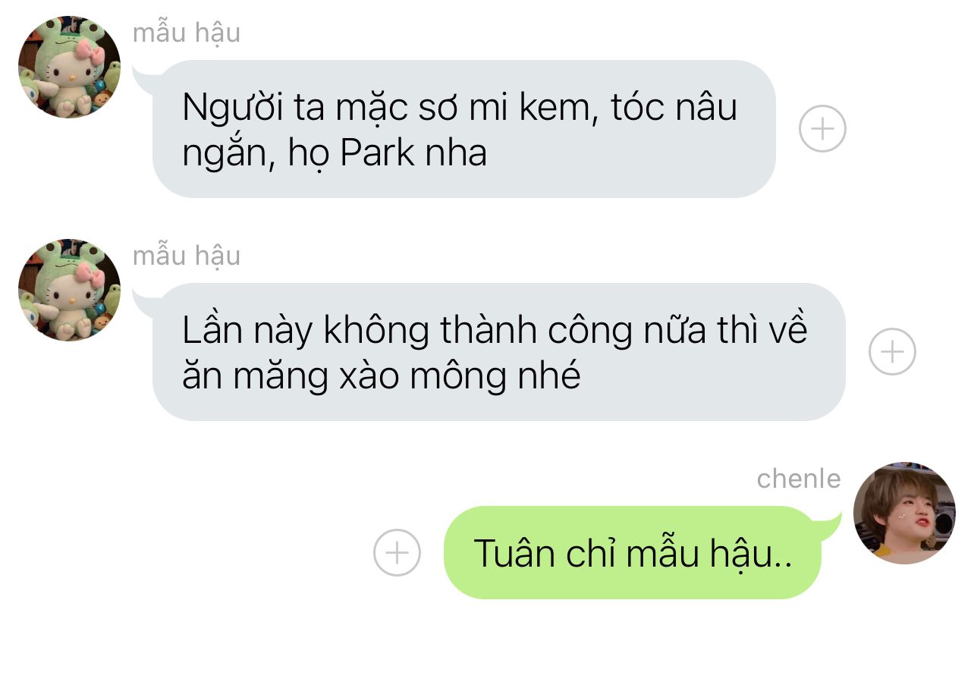Click the phrase sơ mi kem

coord(499,107)
